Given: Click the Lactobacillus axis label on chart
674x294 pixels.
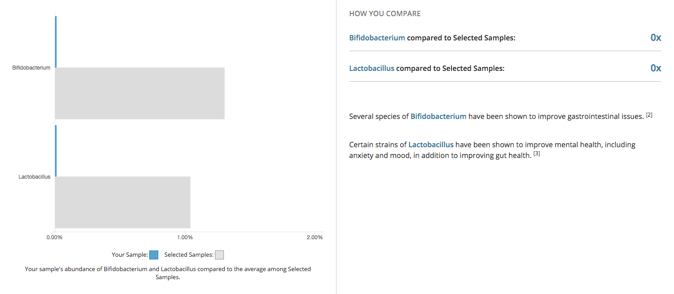Looking at the screenshot, I should point(35,176).
